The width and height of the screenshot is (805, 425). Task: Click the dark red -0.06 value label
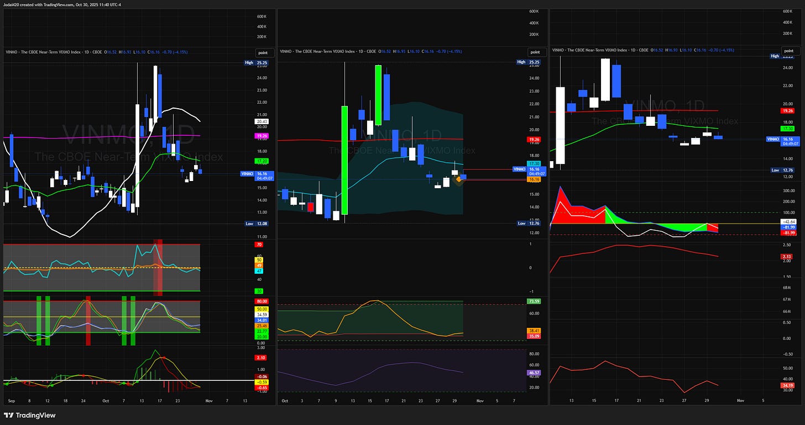[261, 376]
